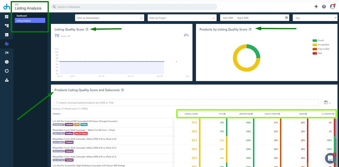Open the projects hierarchy icon in sidebar

point(6,26)
